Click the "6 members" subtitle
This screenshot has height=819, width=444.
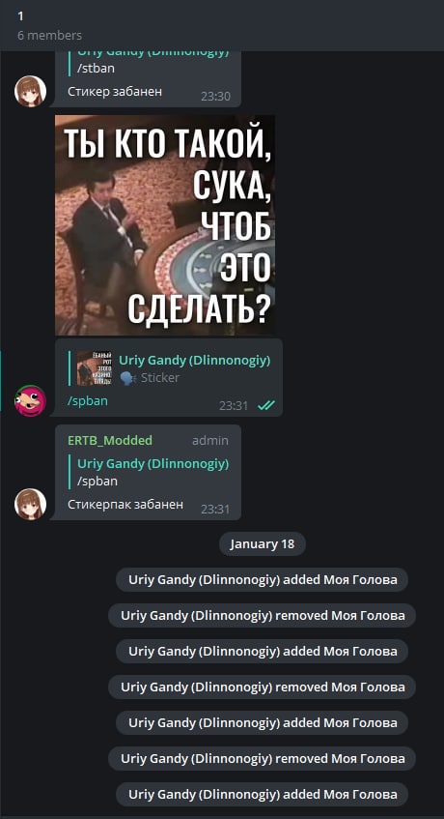(49, 36)
